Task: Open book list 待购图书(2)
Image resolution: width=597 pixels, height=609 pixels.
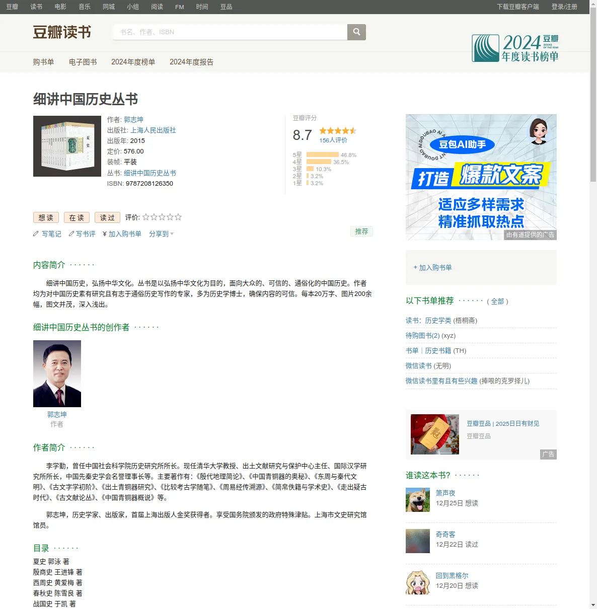Action: click(x=423, y=336)
